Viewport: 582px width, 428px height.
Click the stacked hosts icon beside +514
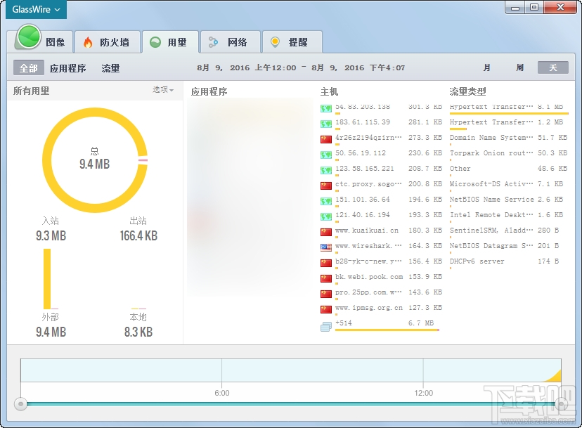[x=326, y=326]
